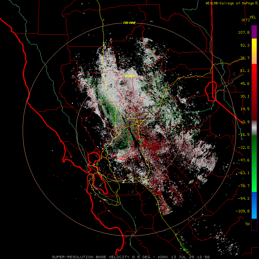Click the VEL legend title
259x259 pixels.
253,17
